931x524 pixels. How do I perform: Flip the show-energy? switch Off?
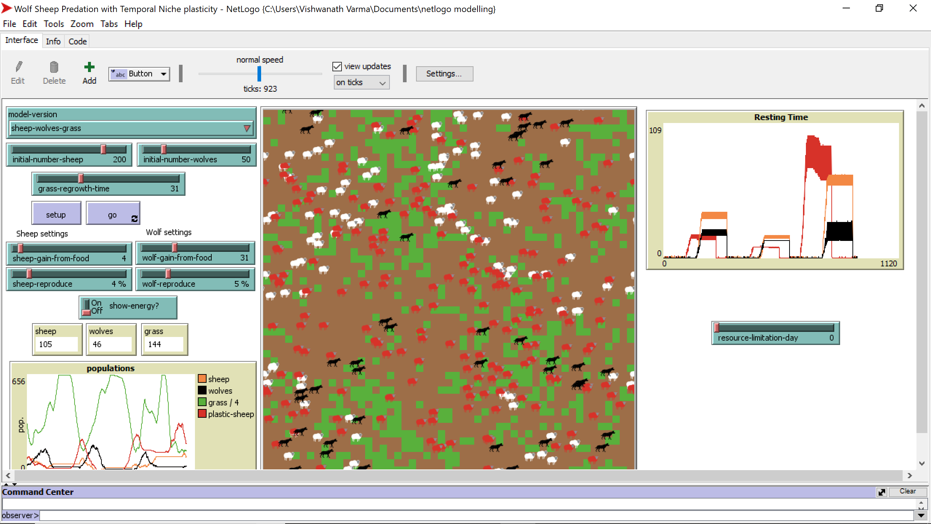(86, 311)
